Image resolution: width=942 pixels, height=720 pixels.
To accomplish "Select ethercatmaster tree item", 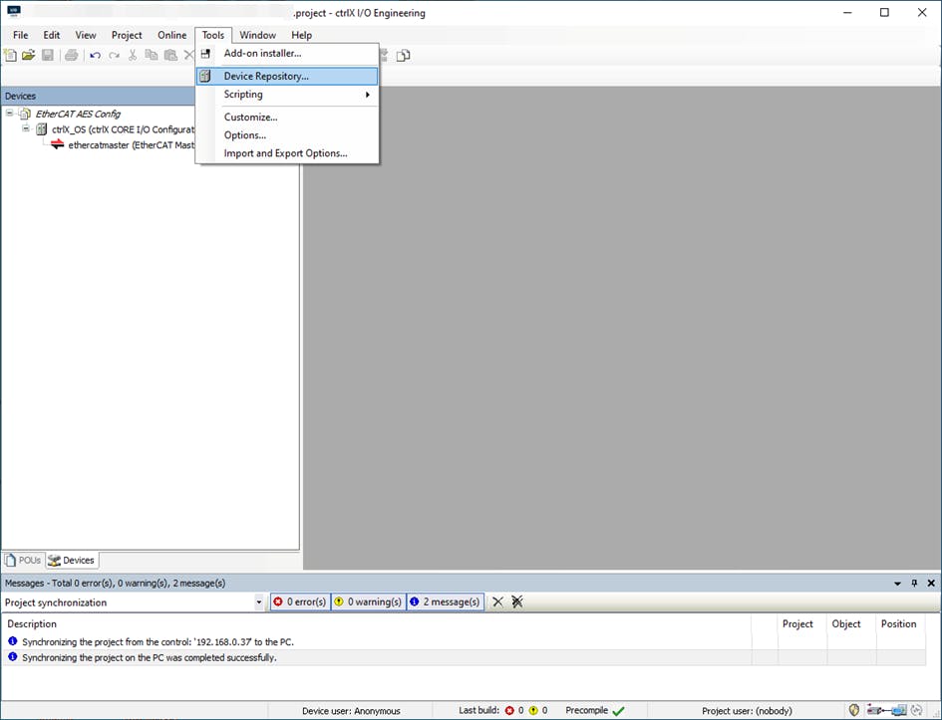I will (131, 144).
